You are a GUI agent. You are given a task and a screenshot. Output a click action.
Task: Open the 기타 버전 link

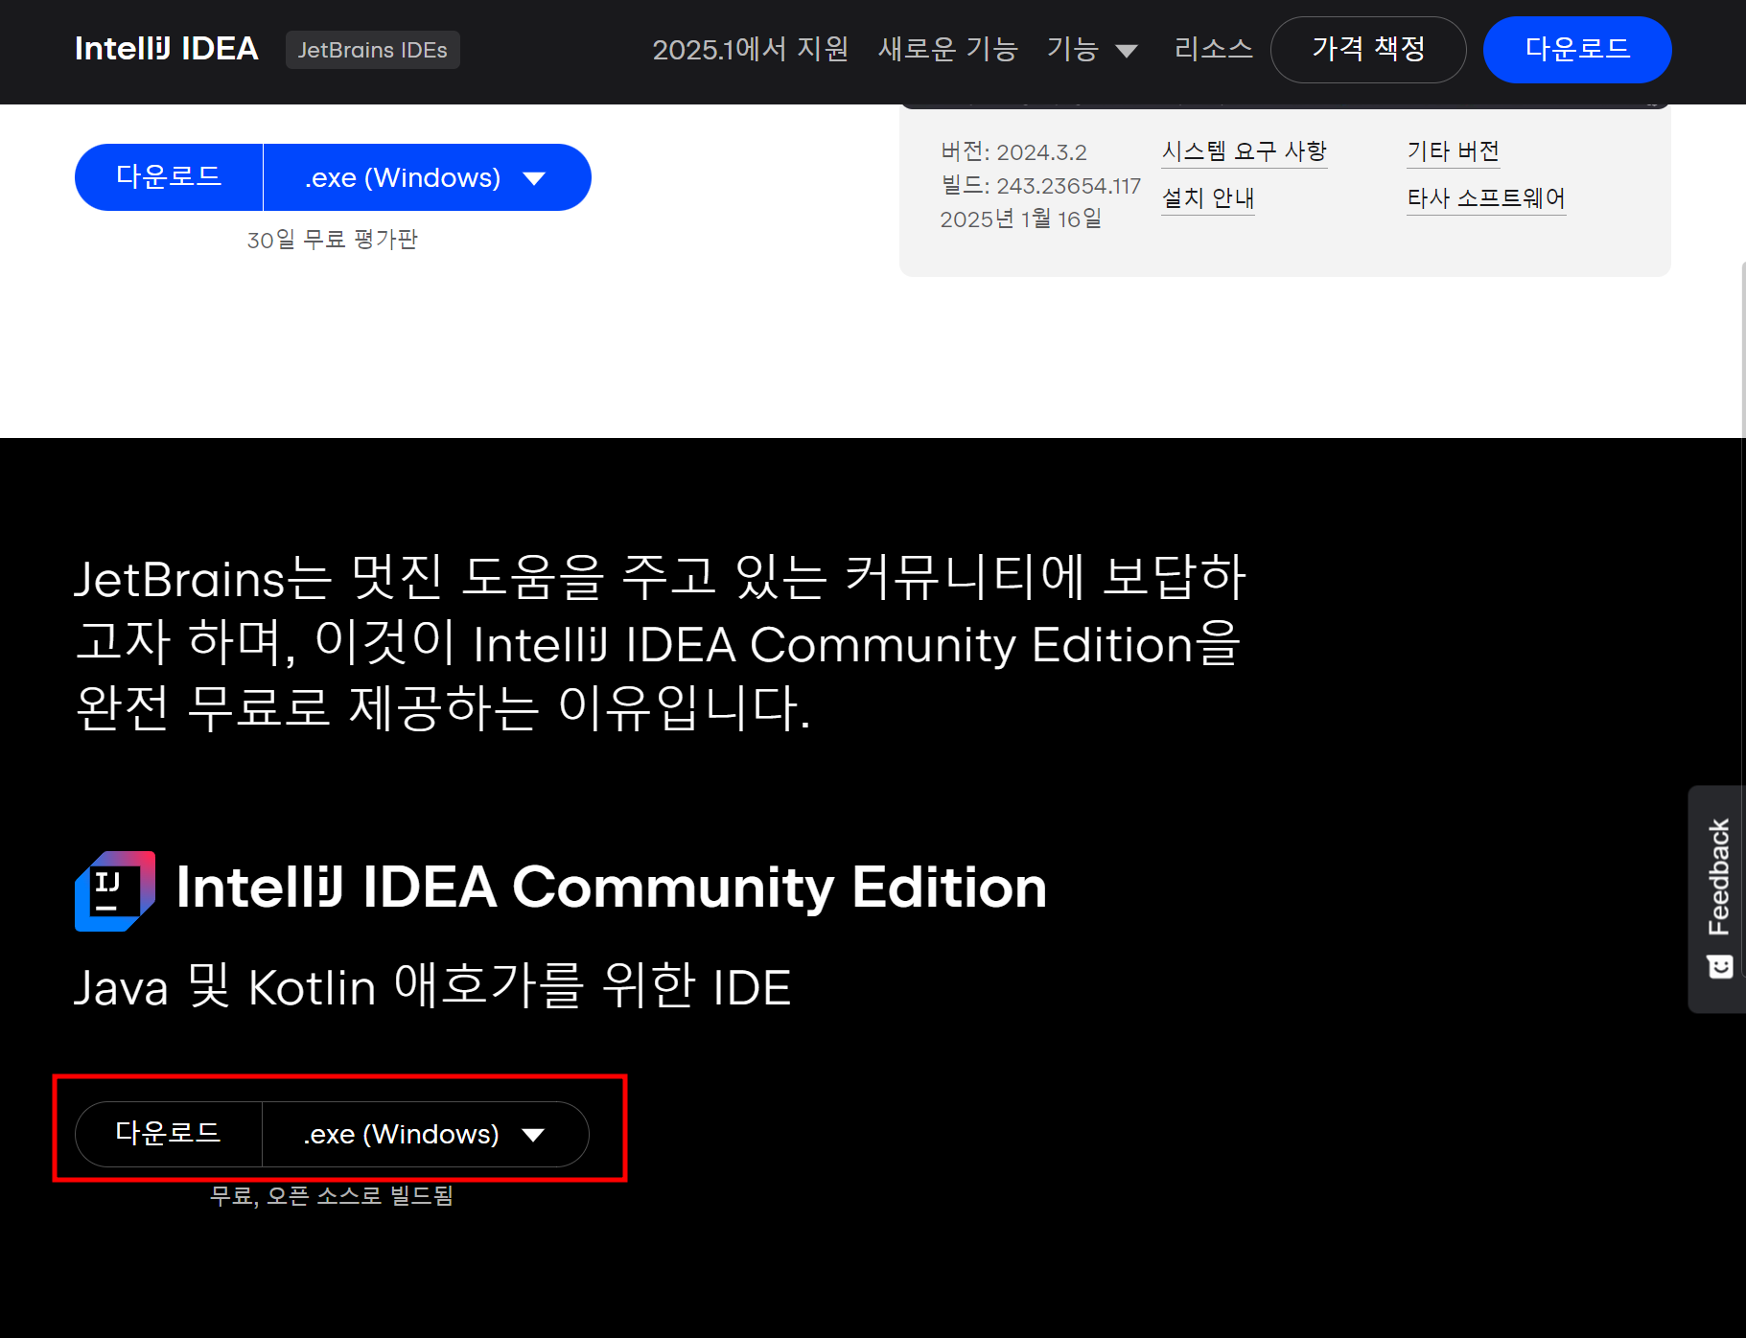pyautogui.click(x=1453, y=151)
